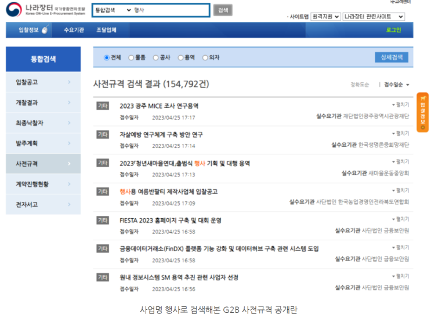The image size is (431, 318).
Task: Click date 2023/04/25 17:14
Action: click(x=173, y=146)
